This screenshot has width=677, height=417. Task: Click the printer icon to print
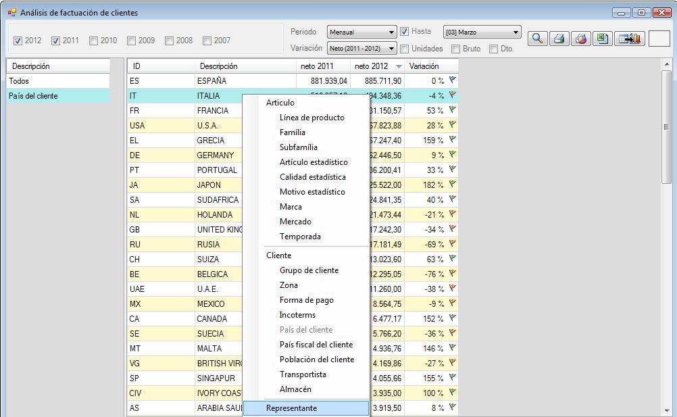point(559,39)
